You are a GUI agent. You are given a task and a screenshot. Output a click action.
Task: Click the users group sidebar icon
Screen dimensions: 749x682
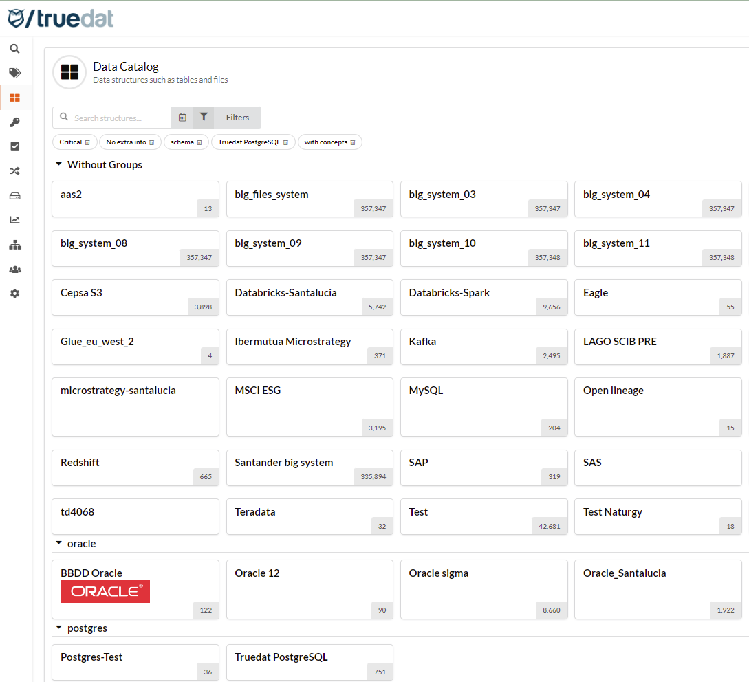click(x=14, y=269)
